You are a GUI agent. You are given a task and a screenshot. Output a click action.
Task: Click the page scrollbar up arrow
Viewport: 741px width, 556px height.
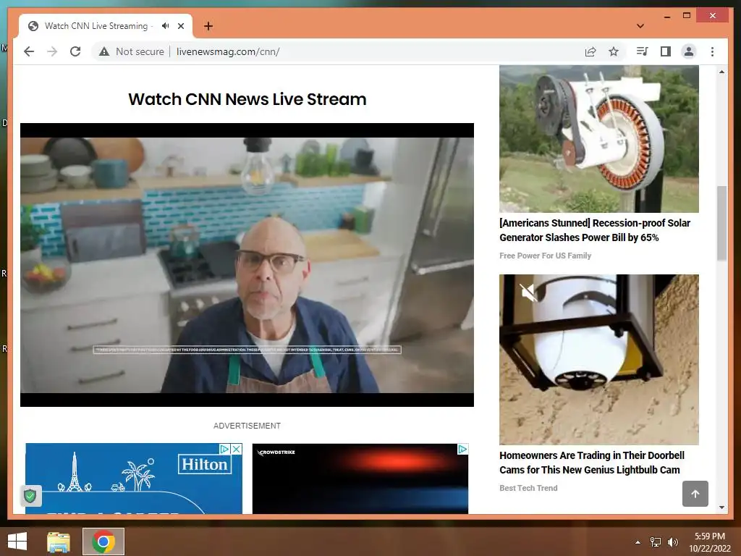[x=721, y=72]
